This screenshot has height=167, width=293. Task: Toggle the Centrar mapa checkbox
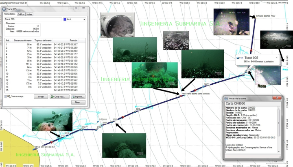(6, 97)
